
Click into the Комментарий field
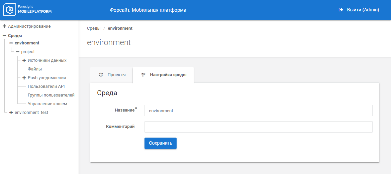tap(258, 127)
